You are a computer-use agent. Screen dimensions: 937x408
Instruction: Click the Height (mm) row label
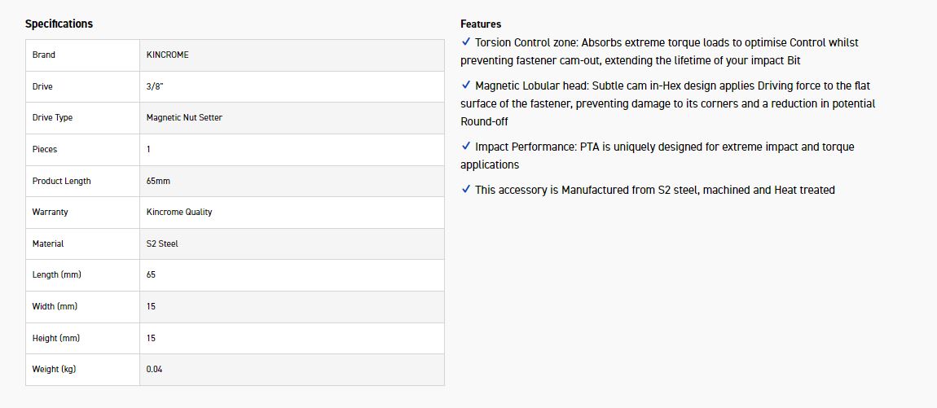[56, 338]
